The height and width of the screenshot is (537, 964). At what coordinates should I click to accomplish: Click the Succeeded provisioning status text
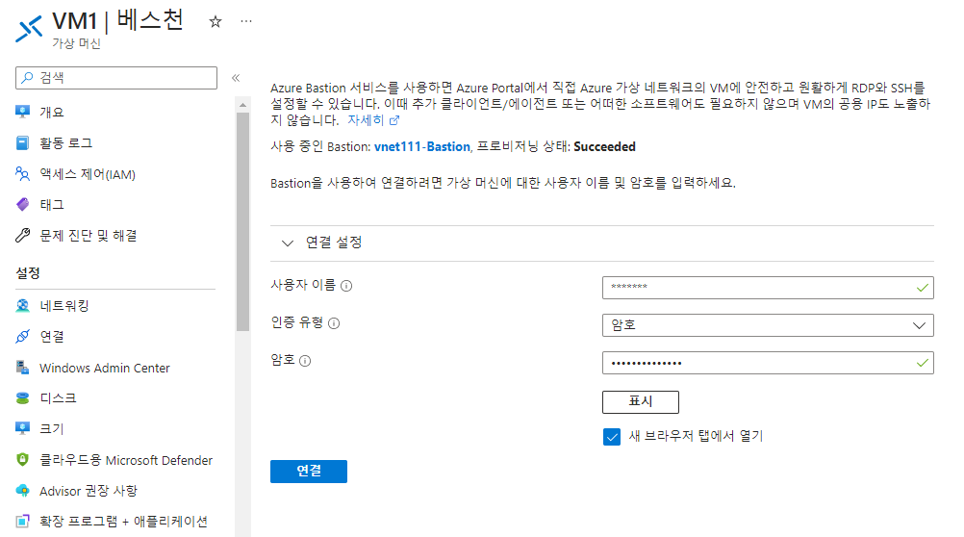point(604,147)
